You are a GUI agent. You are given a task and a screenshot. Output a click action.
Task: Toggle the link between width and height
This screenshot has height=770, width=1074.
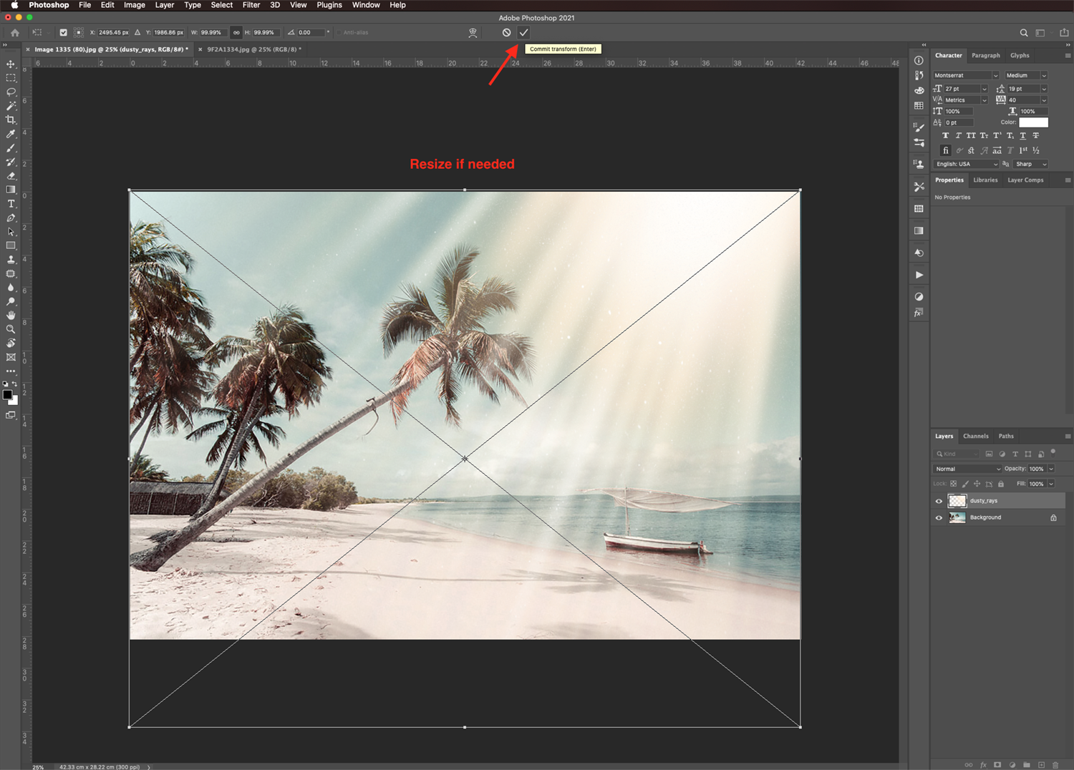[236, 32]
